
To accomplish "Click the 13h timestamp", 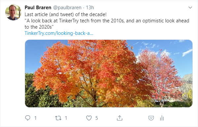I will [x=90, y=8].
